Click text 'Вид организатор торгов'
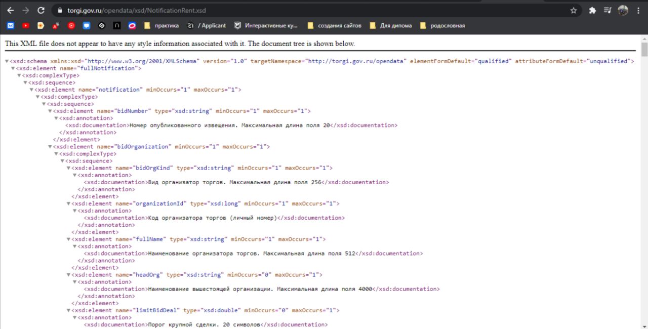The width and height of the screenshot is (648, 329). pos(186,182)
